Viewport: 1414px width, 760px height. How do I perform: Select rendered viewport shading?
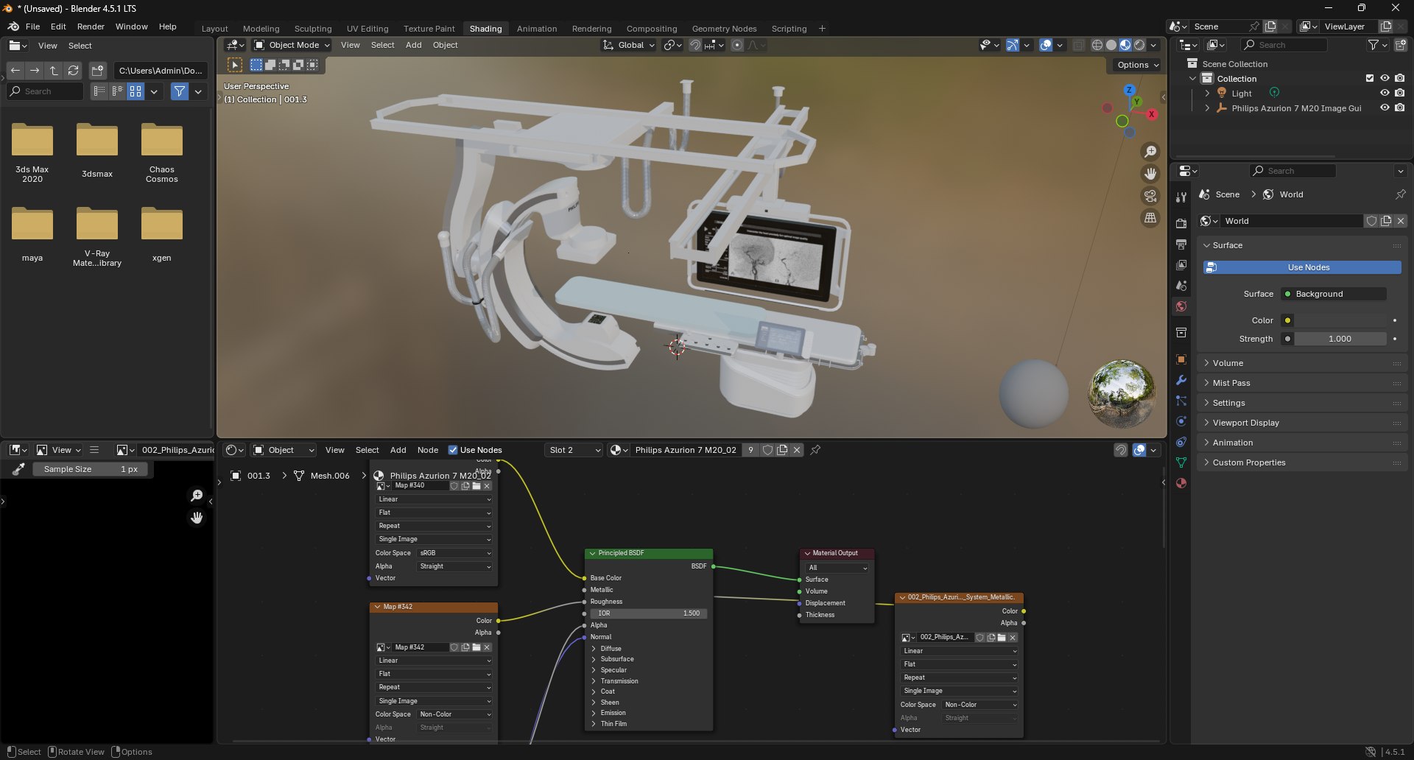[x=1139, y=45]
